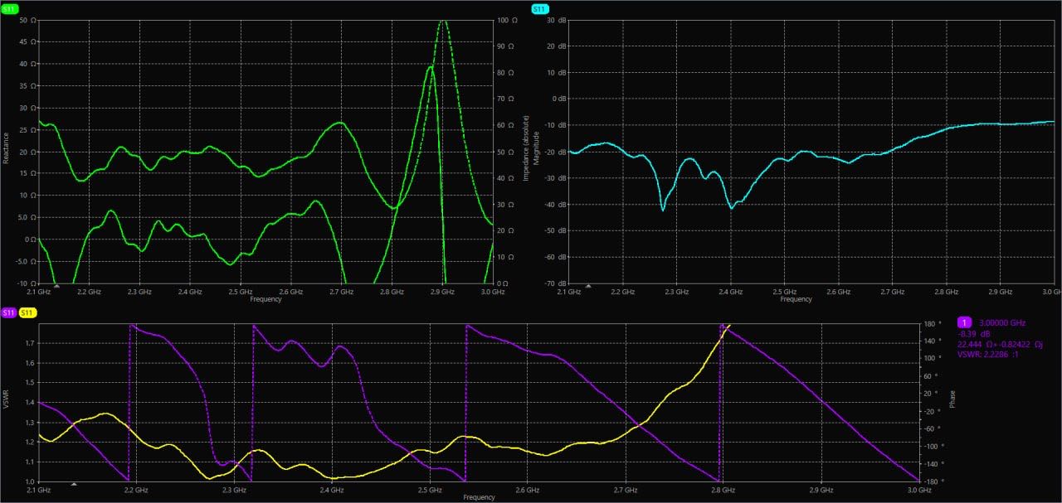Click the 1.7 tick on the VSWR axis
This screenshot has height=503, width=1062.
pos(31,343)
